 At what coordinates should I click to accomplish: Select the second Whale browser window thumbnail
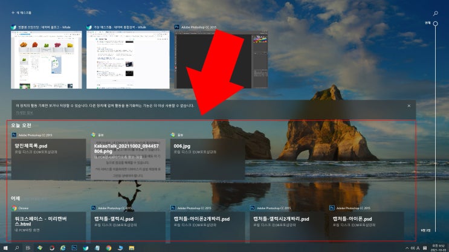(128, 60)
